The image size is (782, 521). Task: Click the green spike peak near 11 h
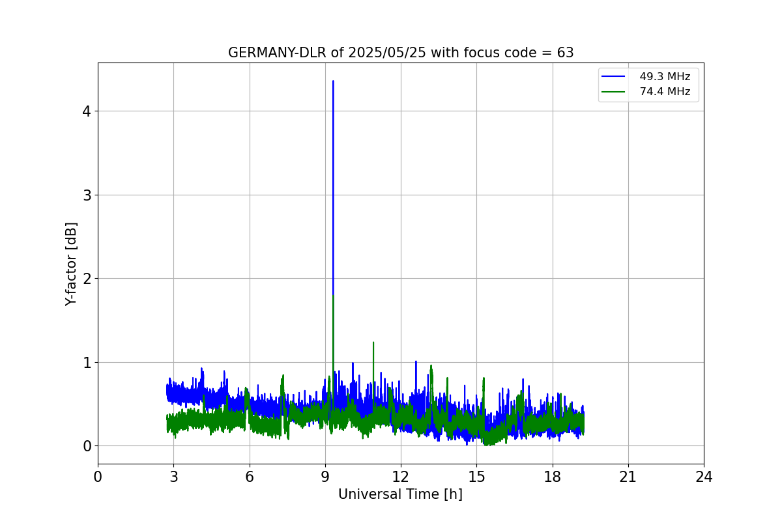[x=373, y=343]
